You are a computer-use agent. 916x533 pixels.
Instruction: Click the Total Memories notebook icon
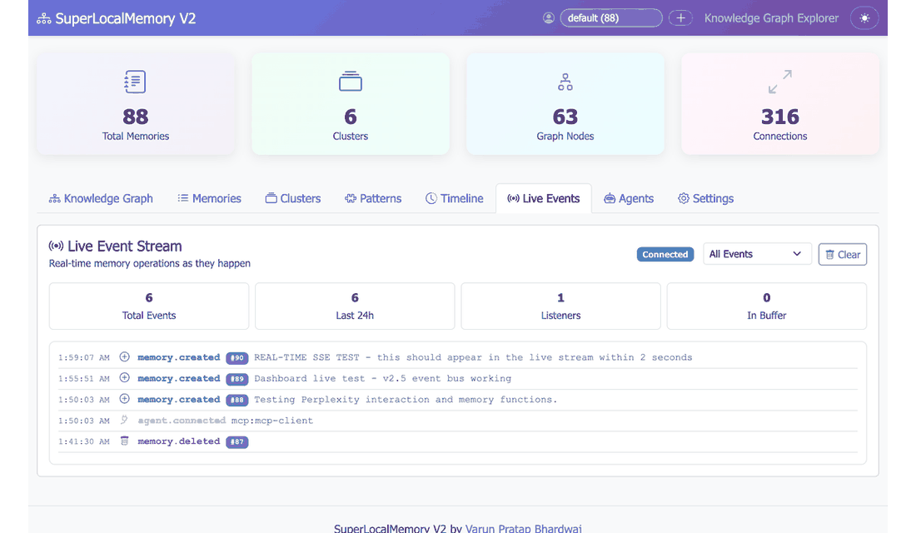click(x=135, y=82)
